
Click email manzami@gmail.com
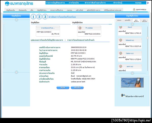[x=84, y=76]
